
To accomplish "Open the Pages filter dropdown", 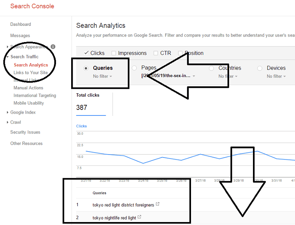I will click(168, 76).
